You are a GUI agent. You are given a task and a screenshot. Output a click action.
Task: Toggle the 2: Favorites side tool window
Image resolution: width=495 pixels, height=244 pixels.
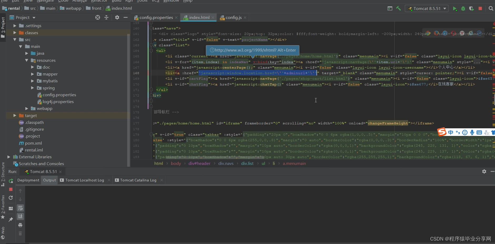pos(3,207)
